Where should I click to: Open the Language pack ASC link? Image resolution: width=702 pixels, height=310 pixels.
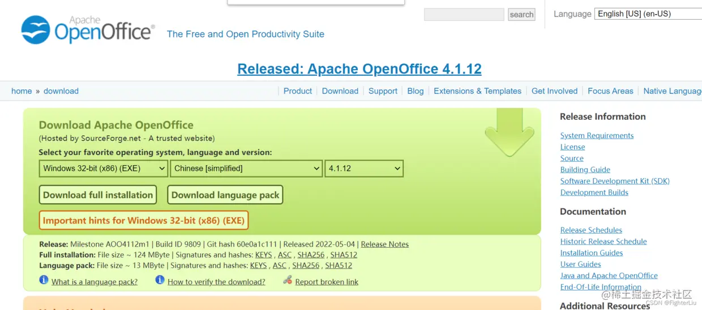point(280,265)
